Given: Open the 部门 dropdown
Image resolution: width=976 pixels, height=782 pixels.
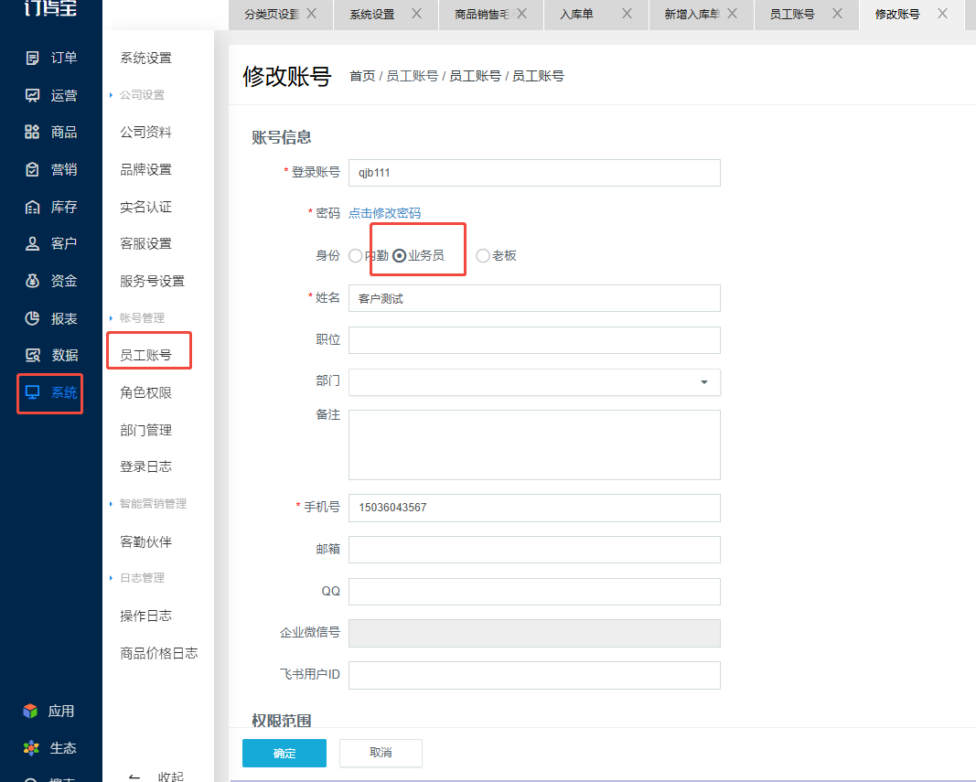Looking at the screenshot, I should [x=534, y=382].
